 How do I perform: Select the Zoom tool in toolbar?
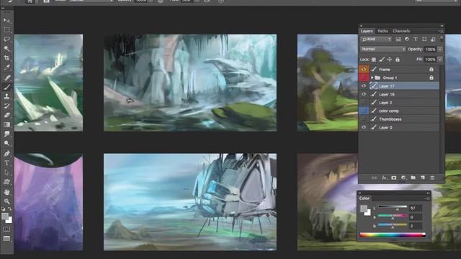(x=6, y=201)
